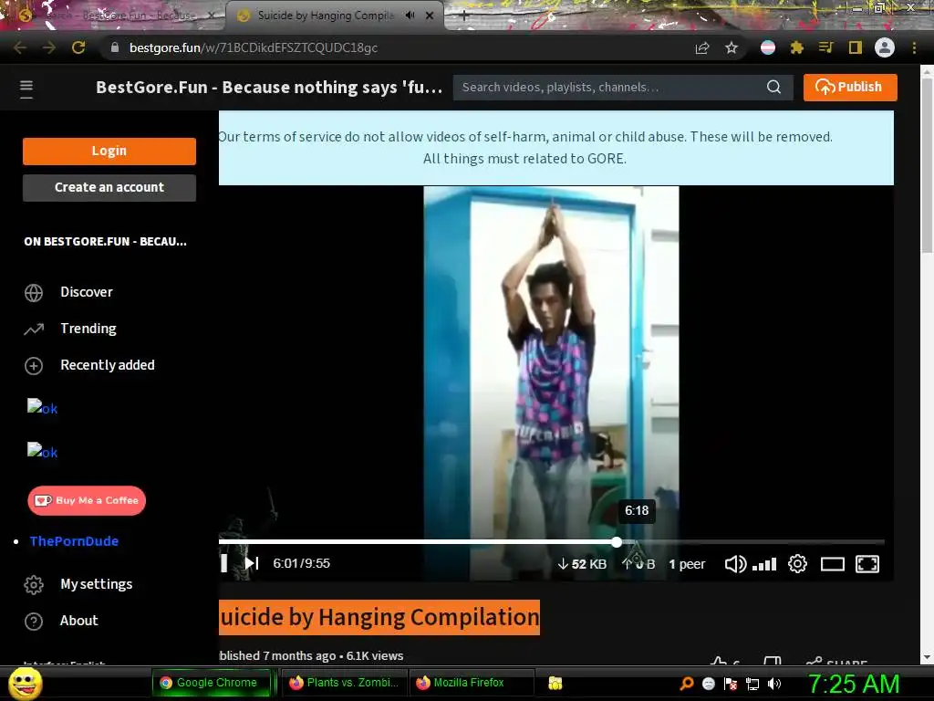Click the search videos input field
Image resolution: width=934 pixels, height=701 pixels.
point(607,87)
